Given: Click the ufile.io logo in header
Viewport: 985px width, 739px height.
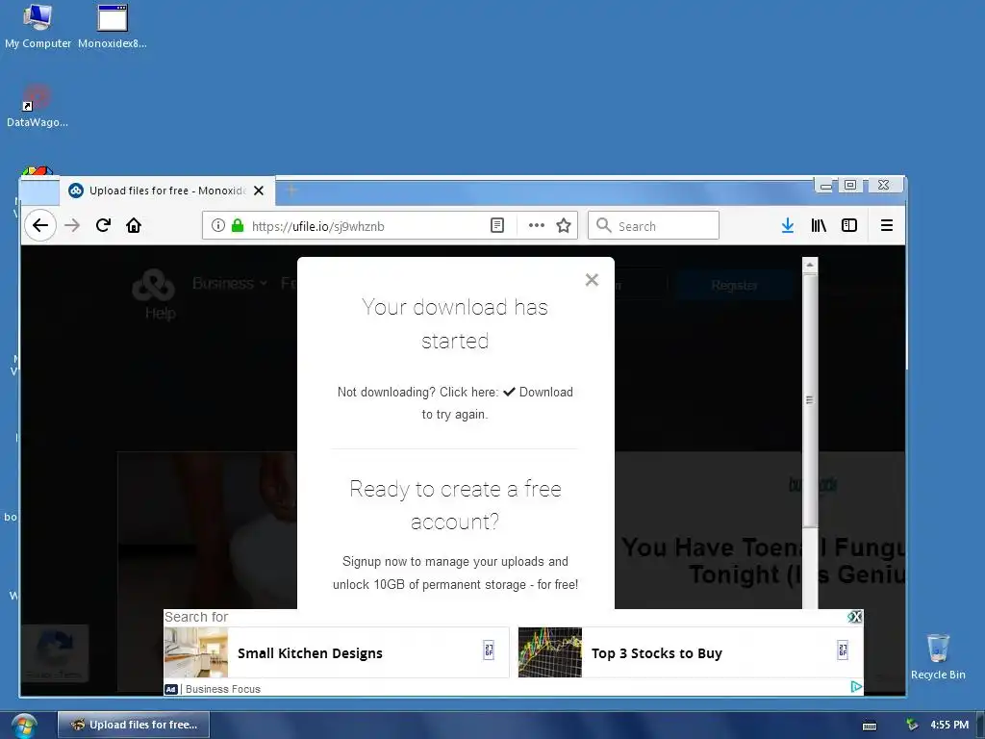Looking at the screenshot, I should (x=153, y=285).
